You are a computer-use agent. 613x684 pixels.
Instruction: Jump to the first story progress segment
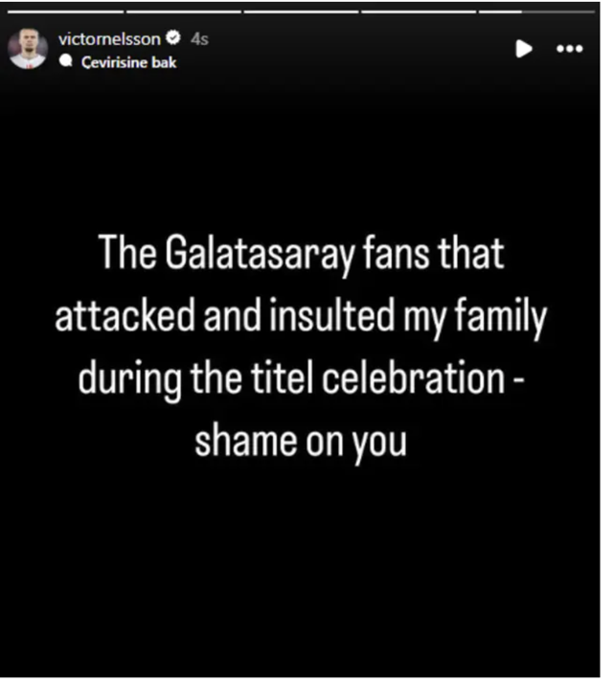(65, 11)
